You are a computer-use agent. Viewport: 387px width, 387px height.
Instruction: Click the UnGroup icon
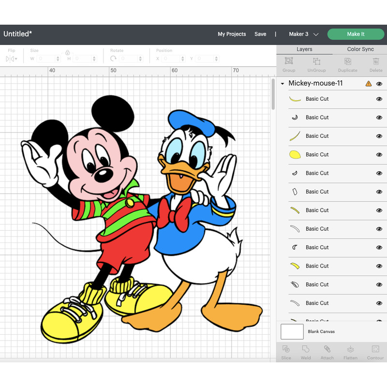pos(317,63)
